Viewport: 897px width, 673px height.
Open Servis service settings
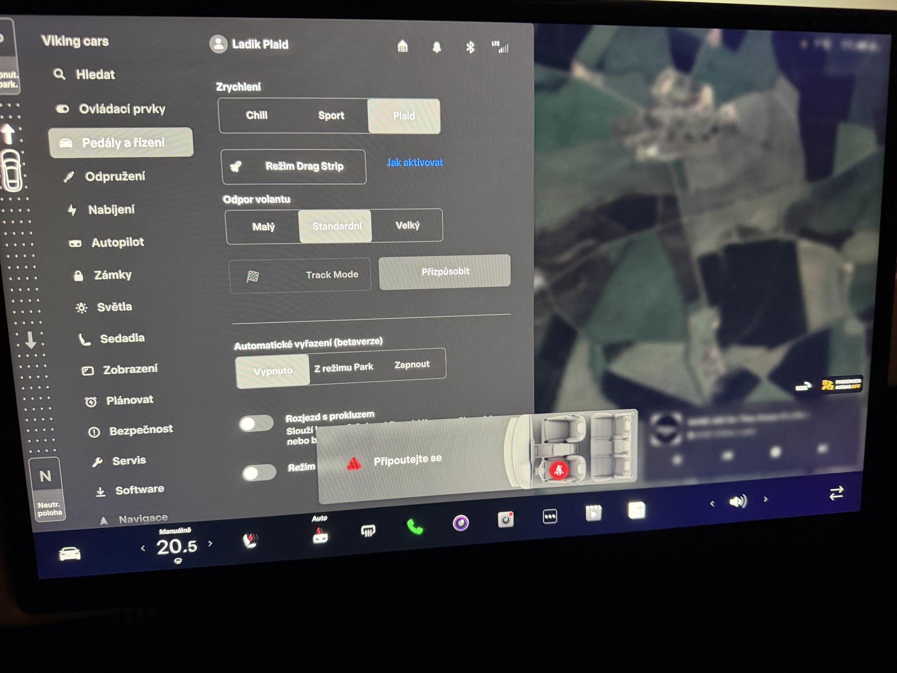pos(119,461)
